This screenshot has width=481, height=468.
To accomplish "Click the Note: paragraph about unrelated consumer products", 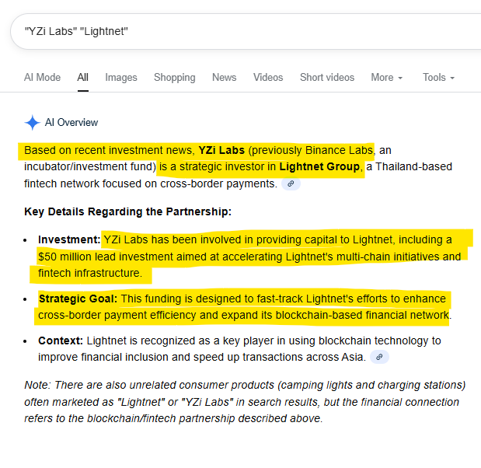I will click(x=245, y=402).
